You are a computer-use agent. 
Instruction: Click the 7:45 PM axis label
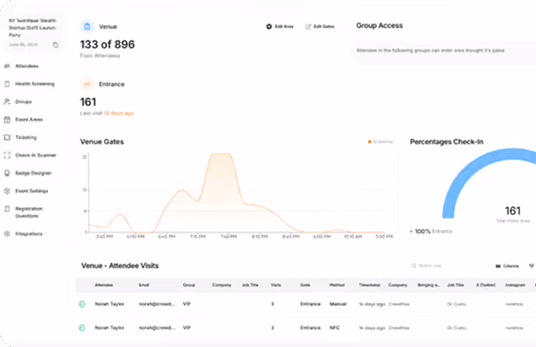(x=229, y=236)
